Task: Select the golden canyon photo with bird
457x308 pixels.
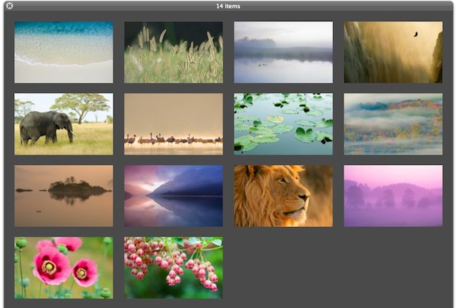Action: point(393,52)
